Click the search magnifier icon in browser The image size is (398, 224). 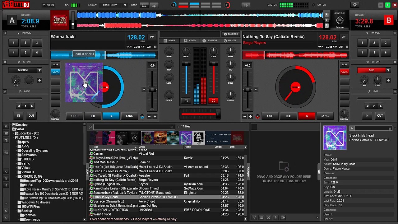(x=90, y=127)
